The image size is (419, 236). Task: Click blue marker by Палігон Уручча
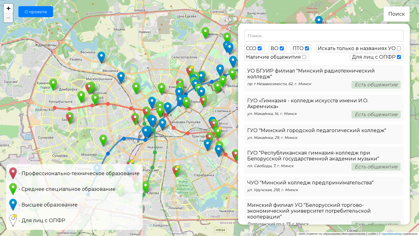(x=319, y=20)
